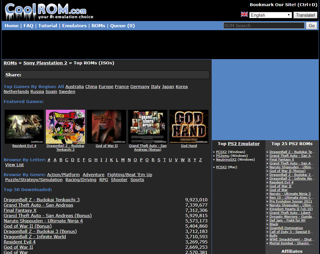Browse ROMs by letter Z
The image size is (320, 254).
pyautogui.click(x=200, y=160)
